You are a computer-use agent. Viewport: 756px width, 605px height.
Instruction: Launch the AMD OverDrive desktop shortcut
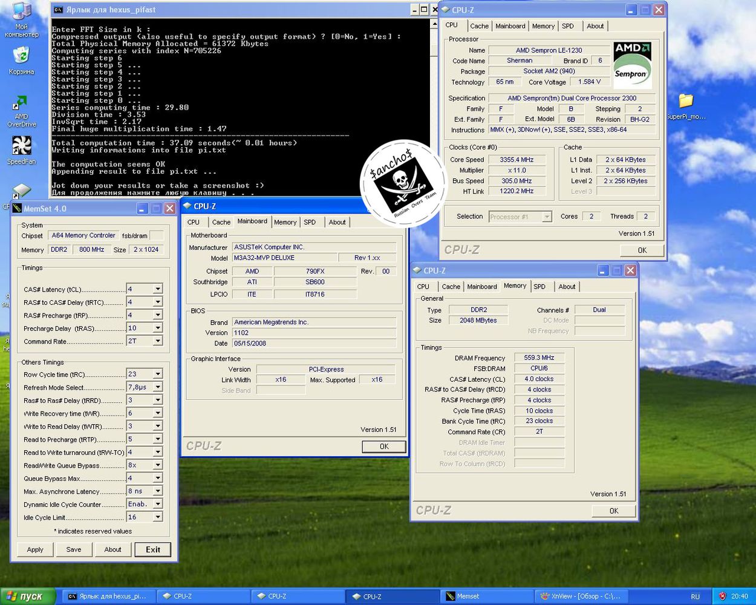(21, 112)
